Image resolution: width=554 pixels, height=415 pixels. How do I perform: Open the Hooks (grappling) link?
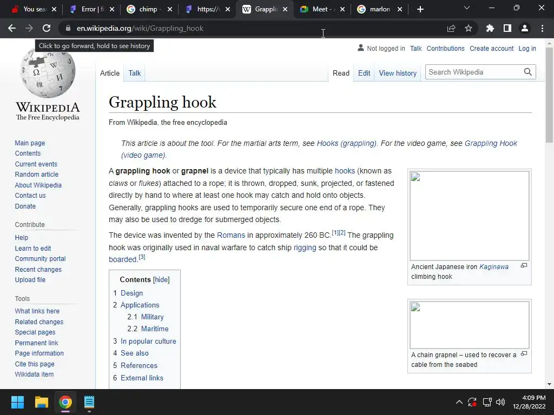(x=347, y=143)
